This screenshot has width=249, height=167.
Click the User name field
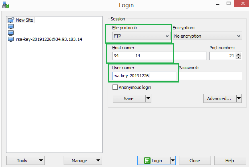click(x=144, y=76)
